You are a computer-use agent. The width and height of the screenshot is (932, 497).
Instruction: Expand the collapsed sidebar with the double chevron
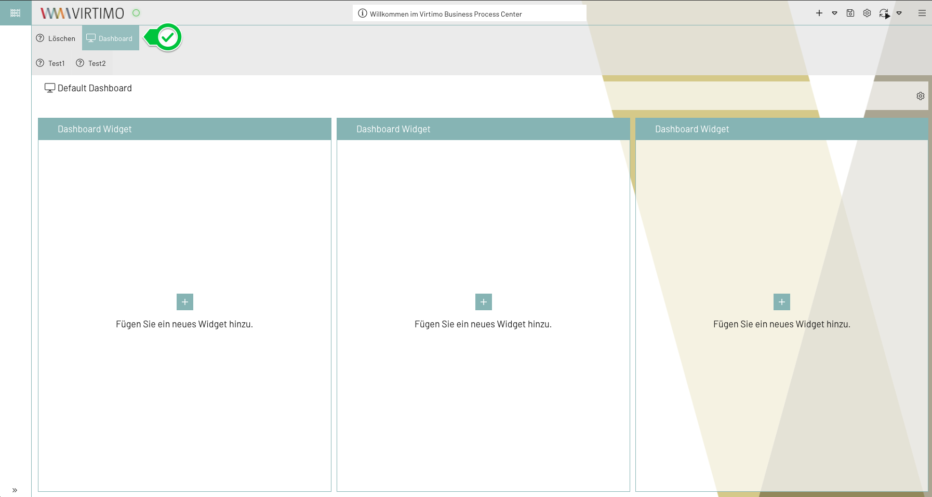[15, 490]
